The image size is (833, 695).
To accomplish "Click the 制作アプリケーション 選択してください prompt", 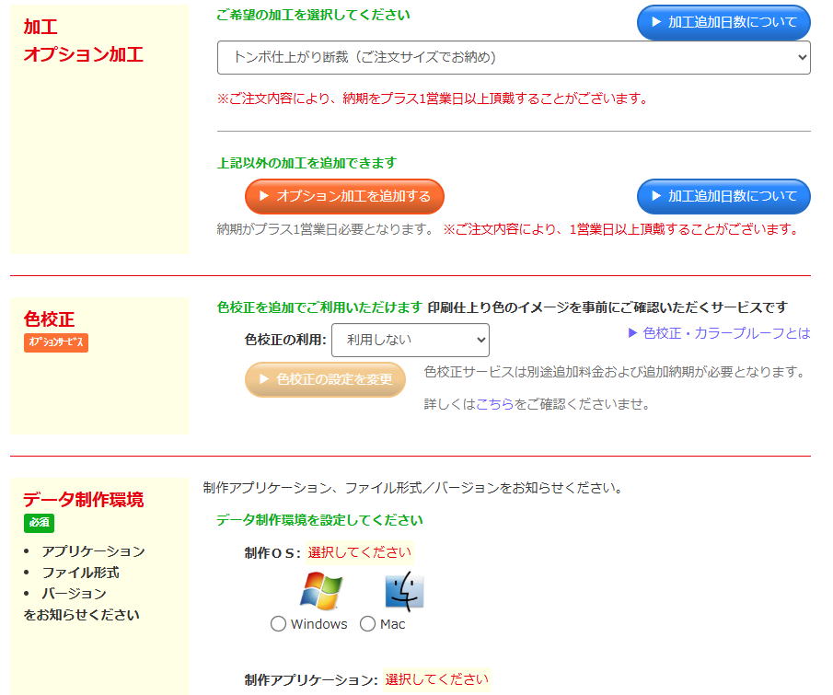I will (x=436, y=679).
